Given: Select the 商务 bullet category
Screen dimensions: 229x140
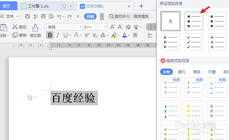Looking at the screenshot, I should pos(197,72).
